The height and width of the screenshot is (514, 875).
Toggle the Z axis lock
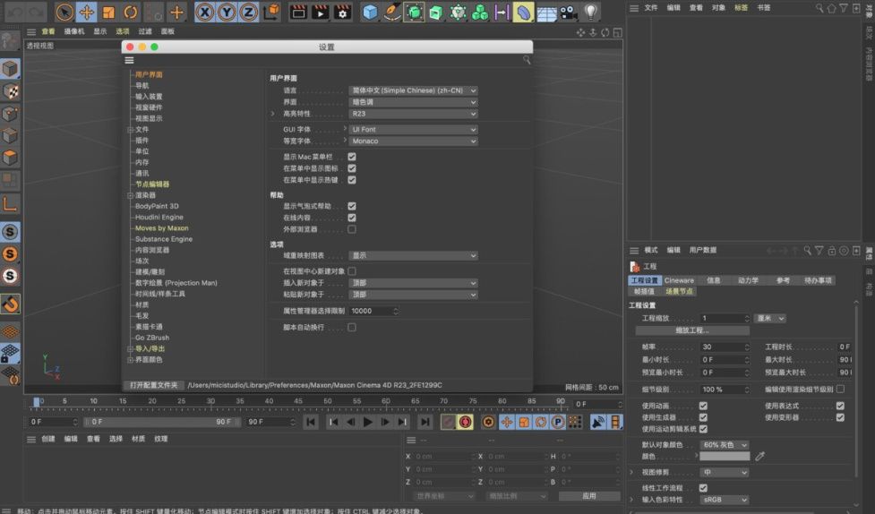click(x=248, y=12)
